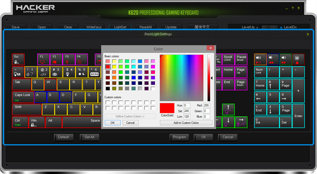Image resolution: width=317 pixels, height=174 pixels.
Task: Select the up arrow brightness key
Action: [x=228, y=110]
